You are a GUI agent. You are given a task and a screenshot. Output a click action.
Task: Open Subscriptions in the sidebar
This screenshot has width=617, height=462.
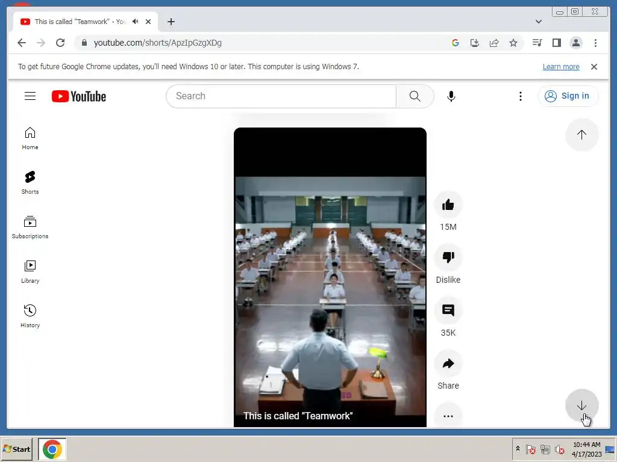tap(30, 227)
